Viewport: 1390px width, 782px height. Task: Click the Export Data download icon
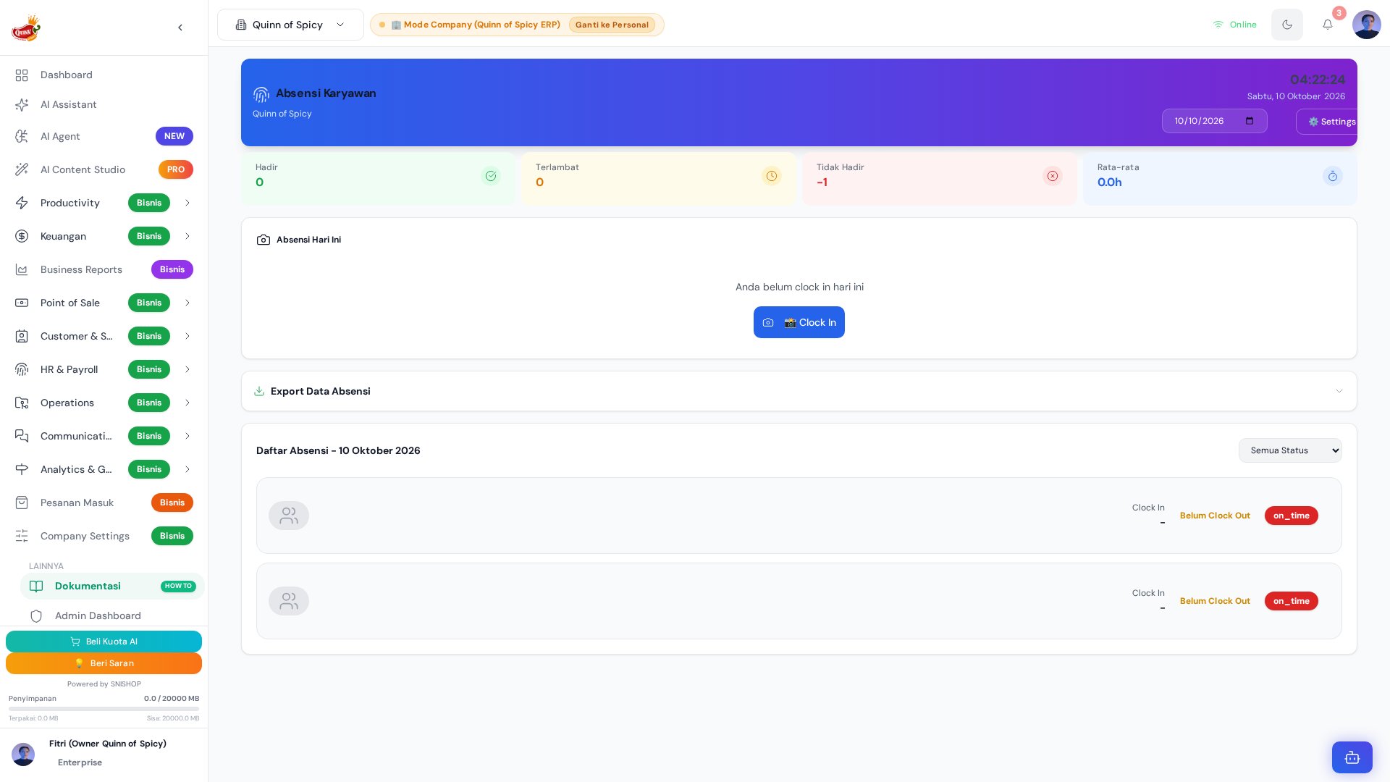point(259,391)
